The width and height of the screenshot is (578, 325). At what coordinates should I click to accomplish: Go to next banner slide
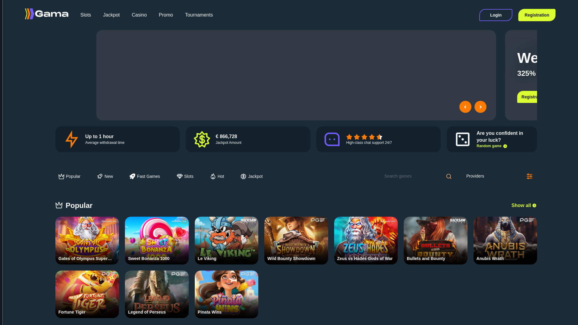(x=480, y=107)
